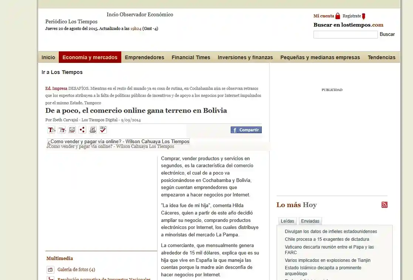Image resolution: width=413 pixels, height=280 pixels.
Task: Click the lock icon next to Registrate
Action: pos(363,16)
